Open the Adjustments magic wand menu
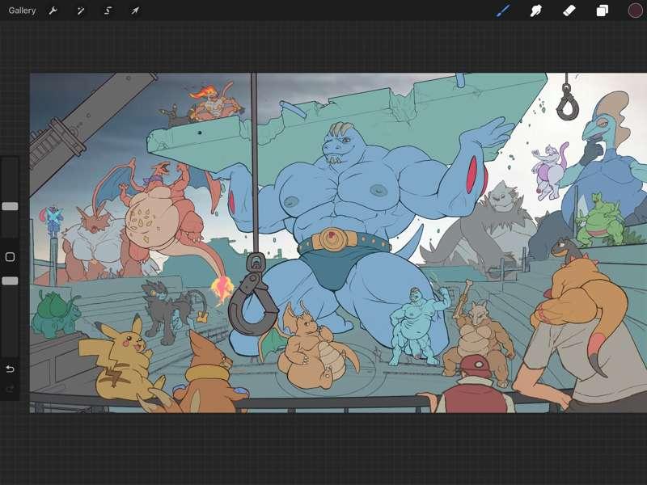647x485 pixels. 80,11
